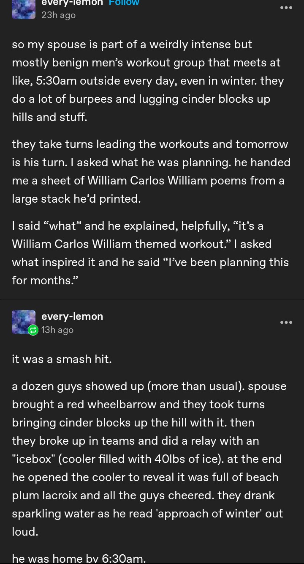Open the reblog via the 13h ago timestamp
The image size is (304, 564).
click(57, 330)
